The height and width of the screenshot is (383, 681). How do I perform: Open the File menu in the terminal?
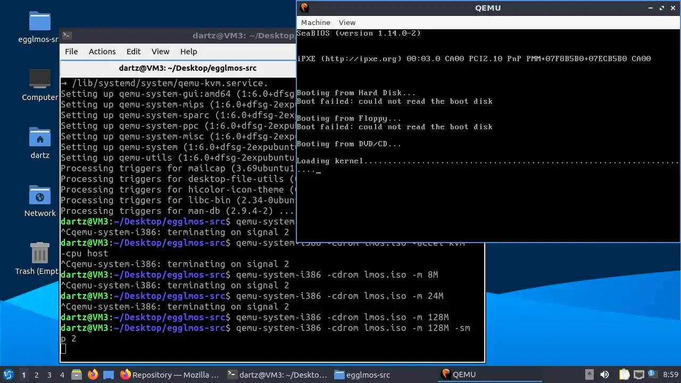coord(71,52)
